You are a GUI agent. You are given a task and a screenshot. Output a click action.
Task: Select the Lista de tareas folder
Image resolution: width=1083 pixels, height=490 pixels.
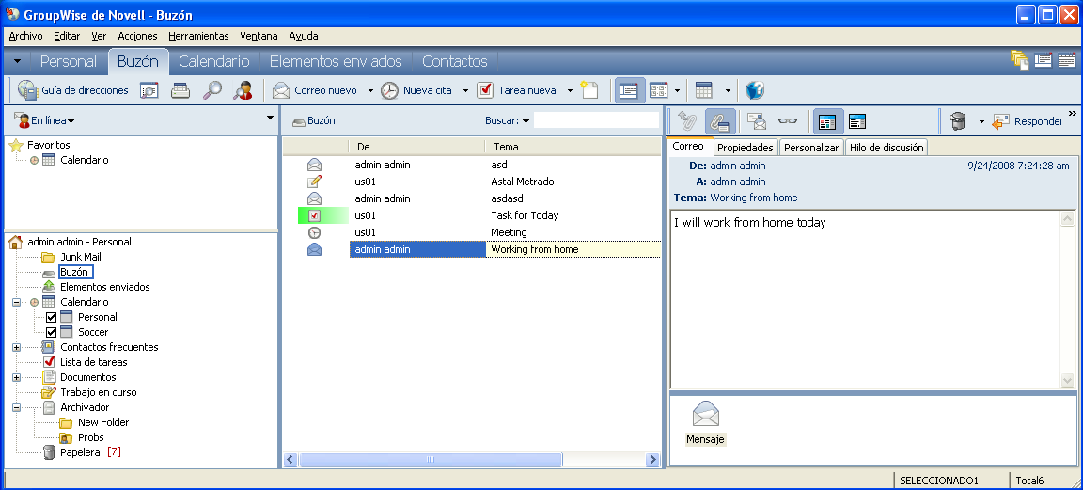pos(93,362)
